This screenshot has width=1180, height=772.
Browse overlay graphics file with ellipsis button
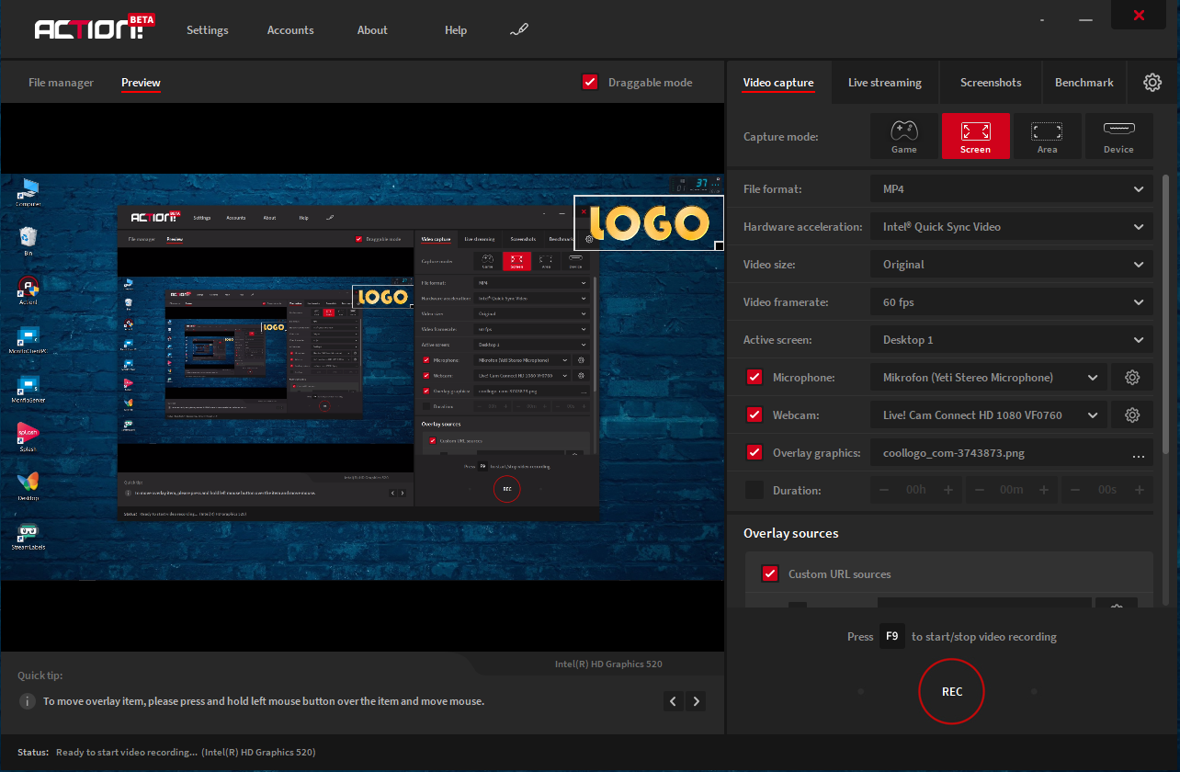coord(1140,455)
